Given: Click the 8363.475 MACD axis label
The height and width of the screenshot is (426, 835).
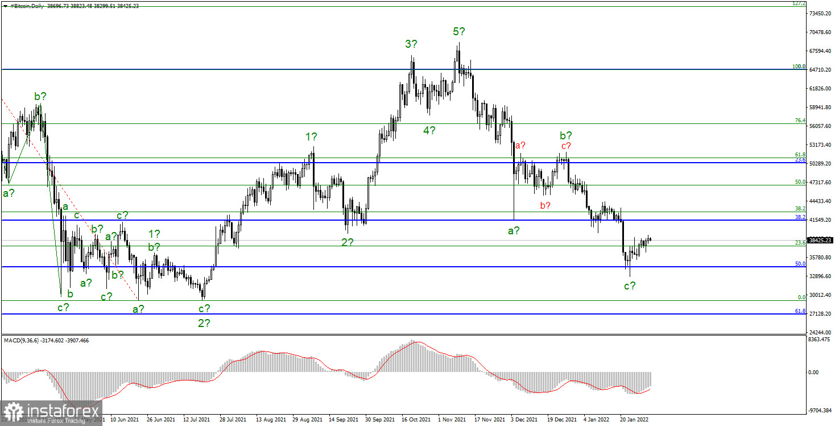Looking at the screenshot, I should point(820,340).
